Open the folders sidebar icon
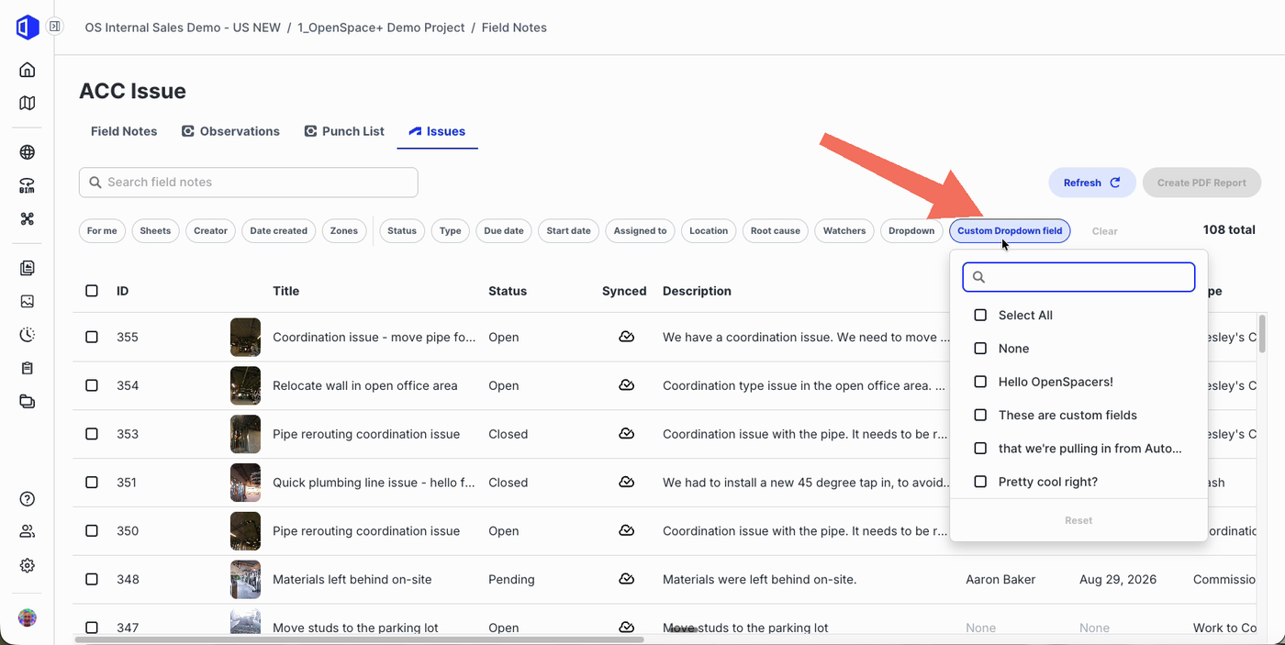 (28, 401)
